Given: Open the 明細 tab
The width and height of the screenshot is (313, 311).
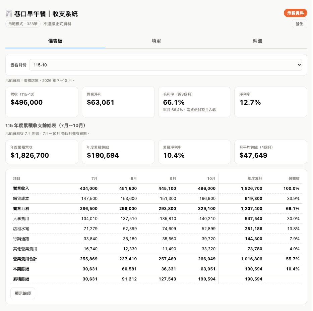Looking at the screenshot, I should (x=257, y=41).
